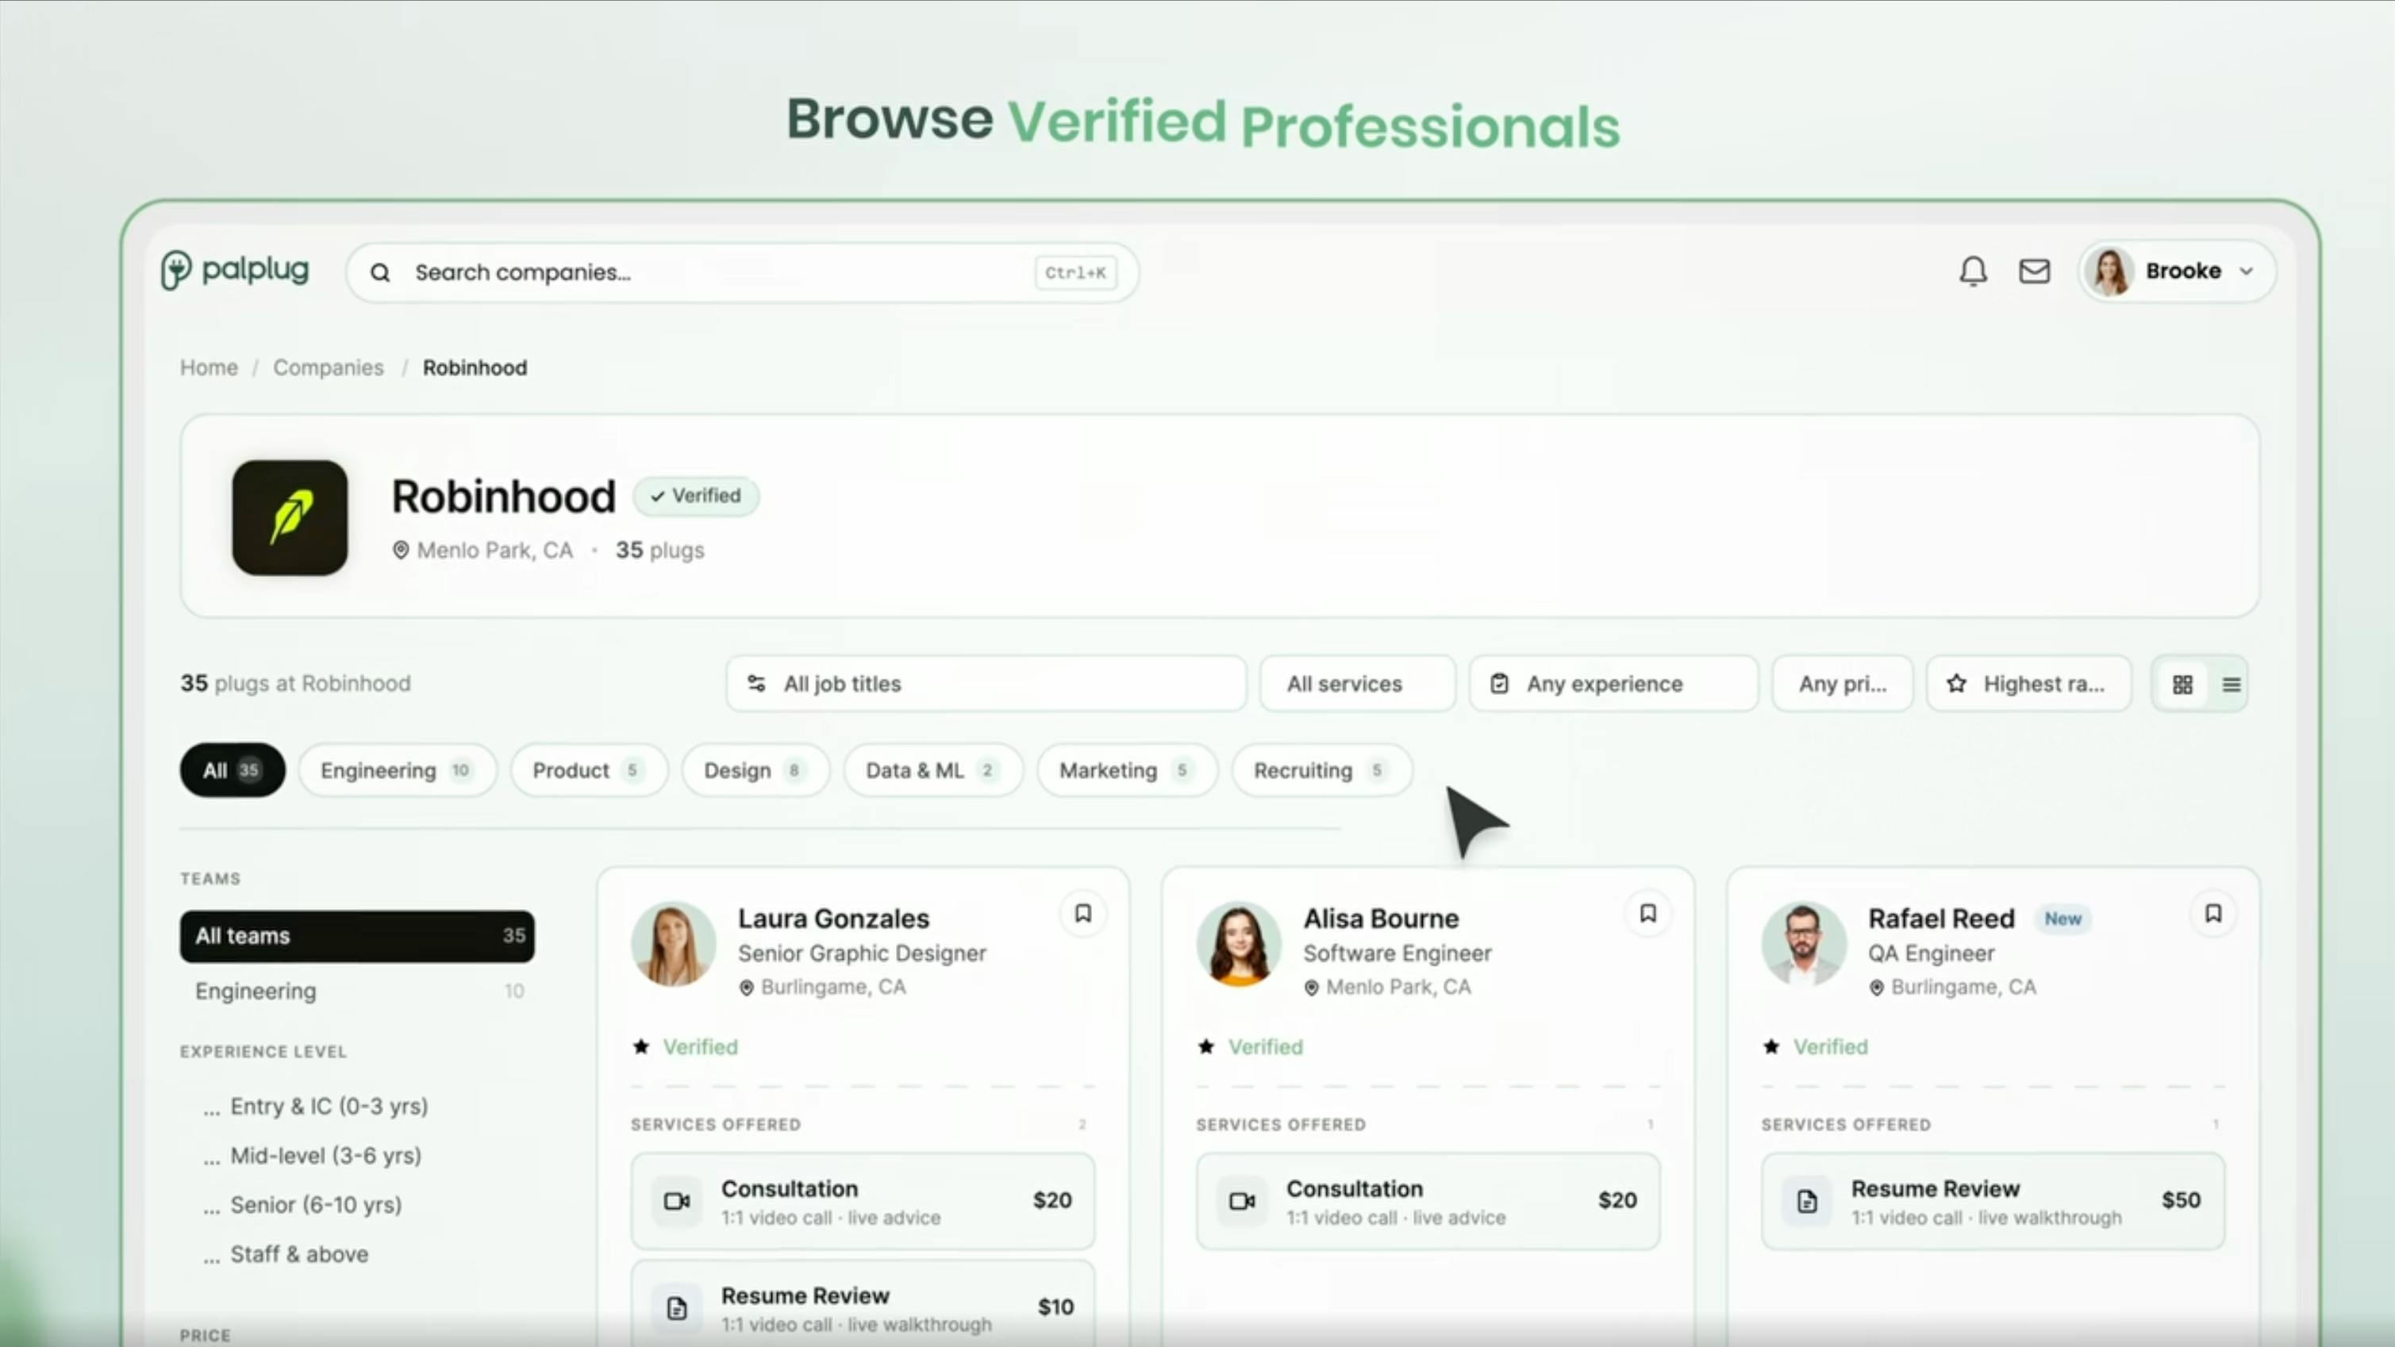Select Engineering team in sidebar

pos(357,991)
